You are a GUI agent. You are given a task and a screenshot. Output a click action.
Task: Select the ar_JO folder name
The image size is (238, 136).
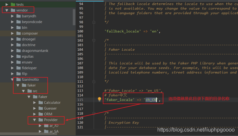click(x=54, y=125)
